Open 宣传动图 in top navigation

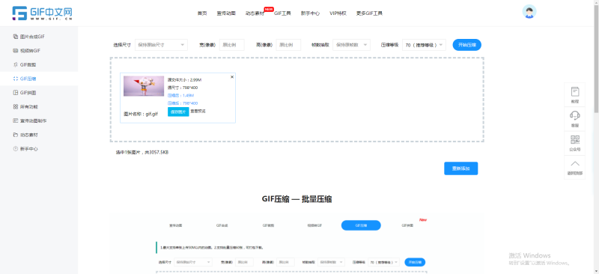pyautogui.click(x=226, y=13)
